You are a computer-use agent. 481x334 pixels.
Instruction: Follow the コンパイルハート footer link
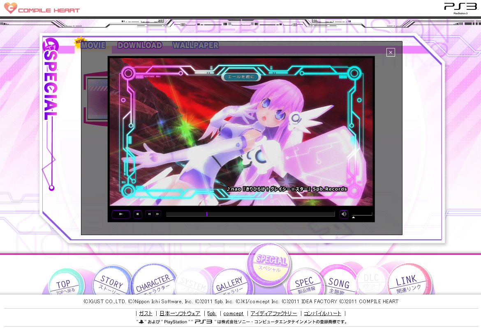[322, 313]
